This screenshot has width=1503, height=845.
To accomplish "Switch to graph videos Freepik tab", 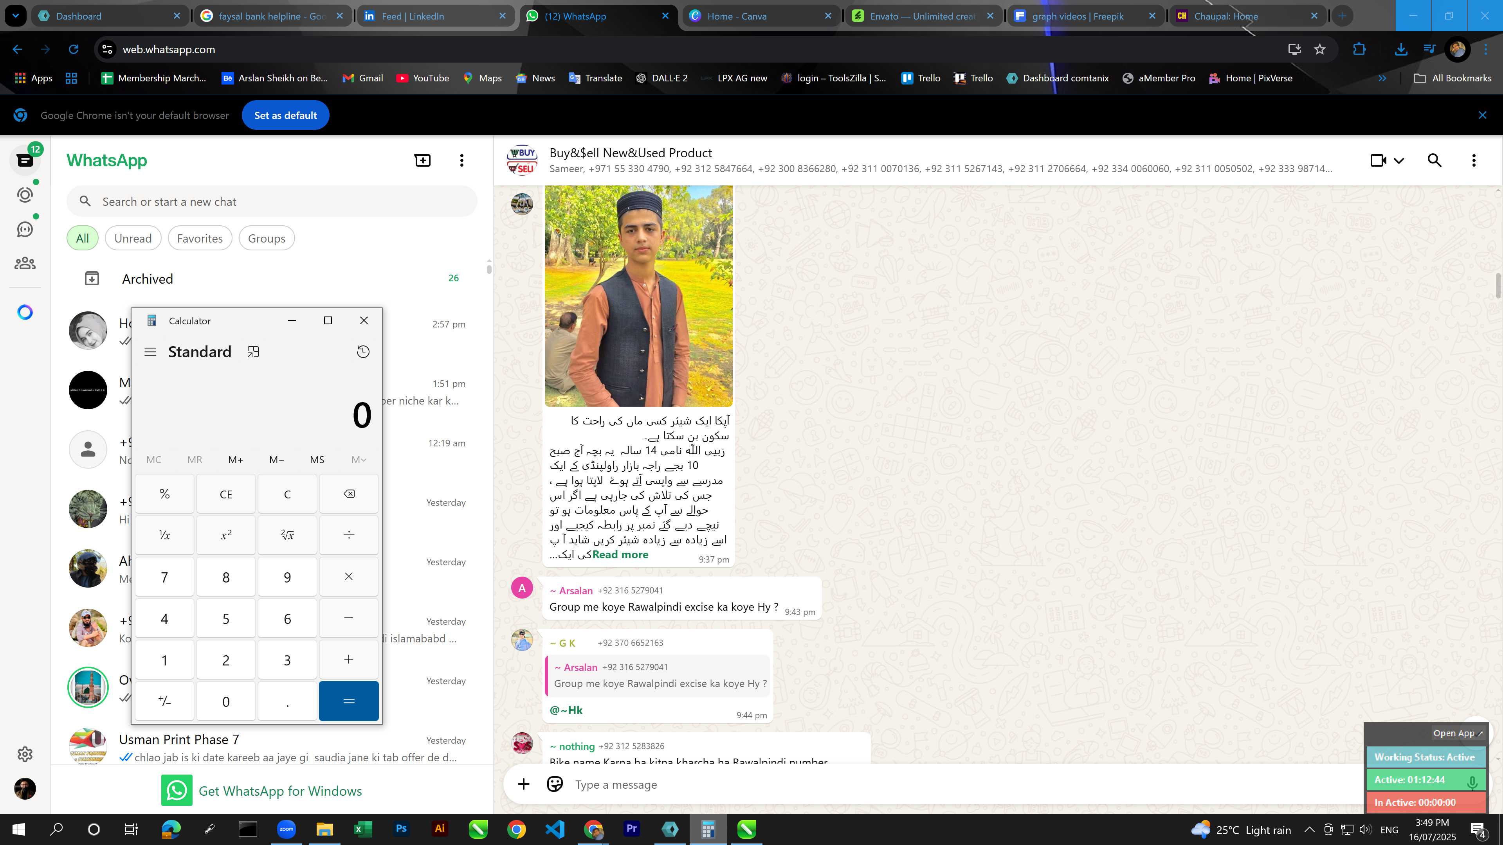I will pyautogui.click(x=1085, y=16).
